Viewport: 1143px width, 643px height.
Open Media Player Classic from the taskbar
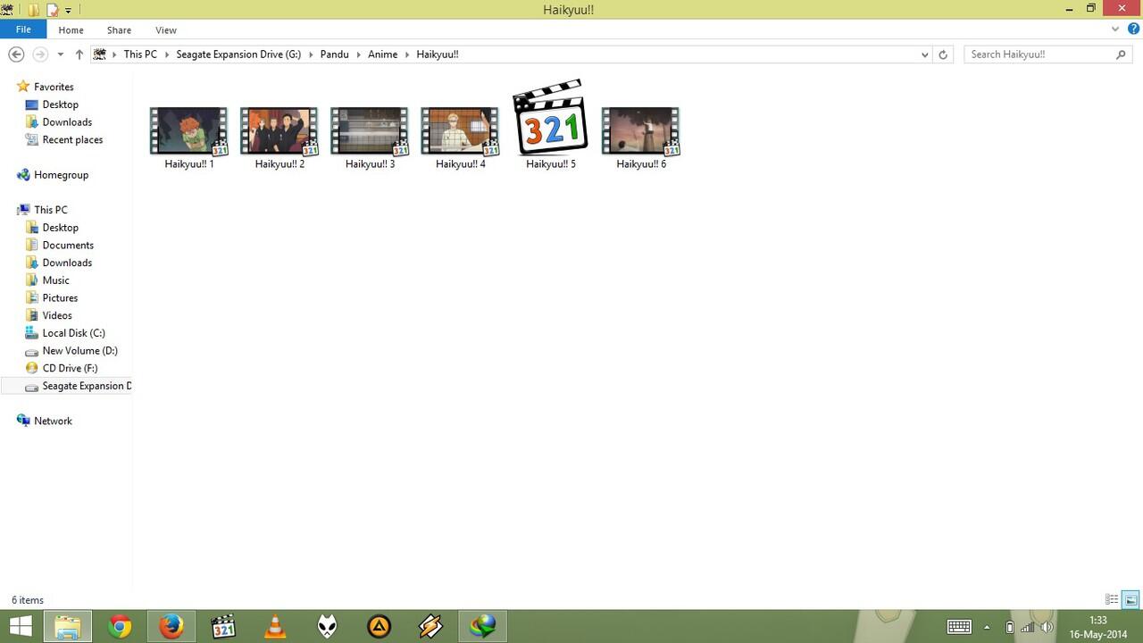(x=223, y=627)
